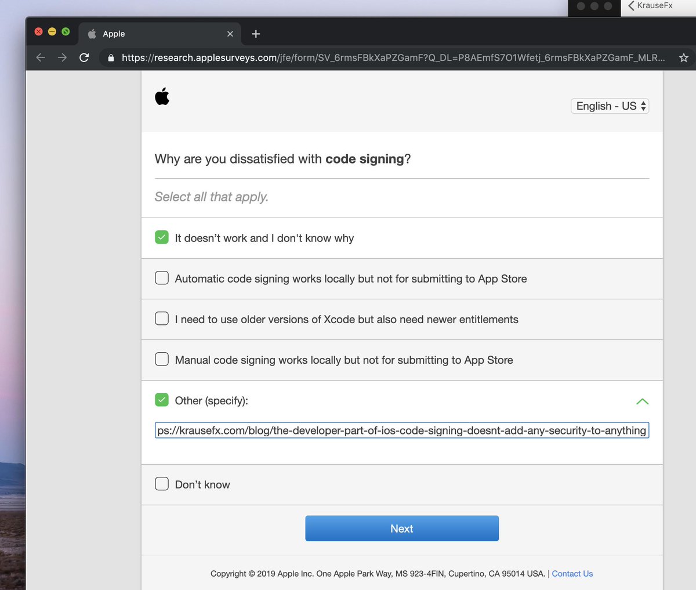Reload the Apple survey page
696x590 pixels.
coord(84,57)
